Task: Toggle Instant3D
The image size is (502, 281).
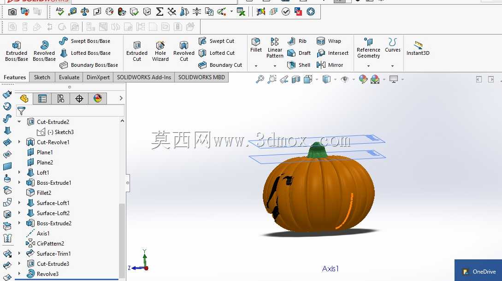Action: (418, 48)
